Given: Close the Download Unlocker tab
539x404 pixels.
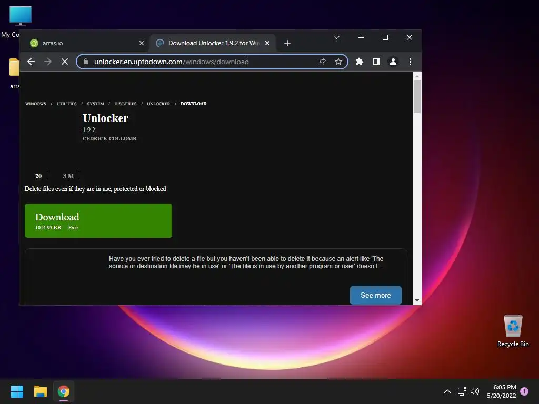Looking at the screenshot, I should tap(267, 43).
